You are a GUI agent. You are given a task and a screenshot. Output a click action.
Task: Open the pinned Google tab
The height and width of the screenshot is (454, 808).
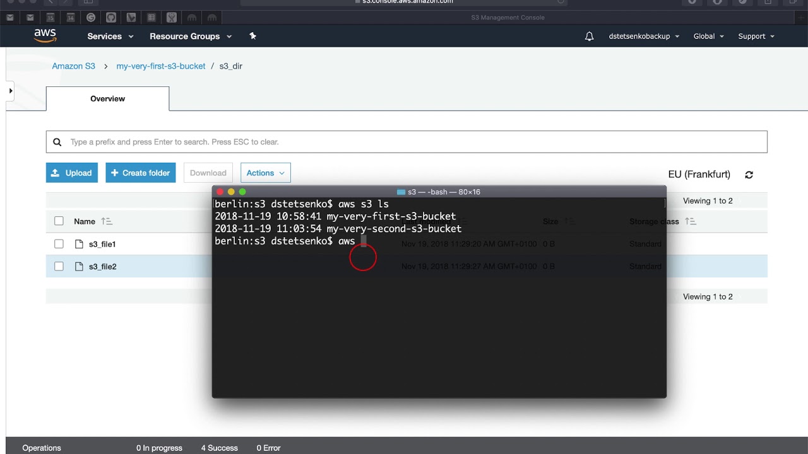click(x=91, y=18)
